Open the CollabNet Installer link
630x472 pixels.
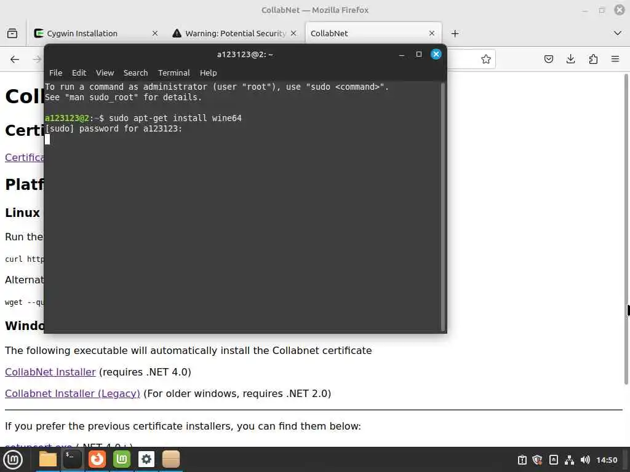pos(50,372)
